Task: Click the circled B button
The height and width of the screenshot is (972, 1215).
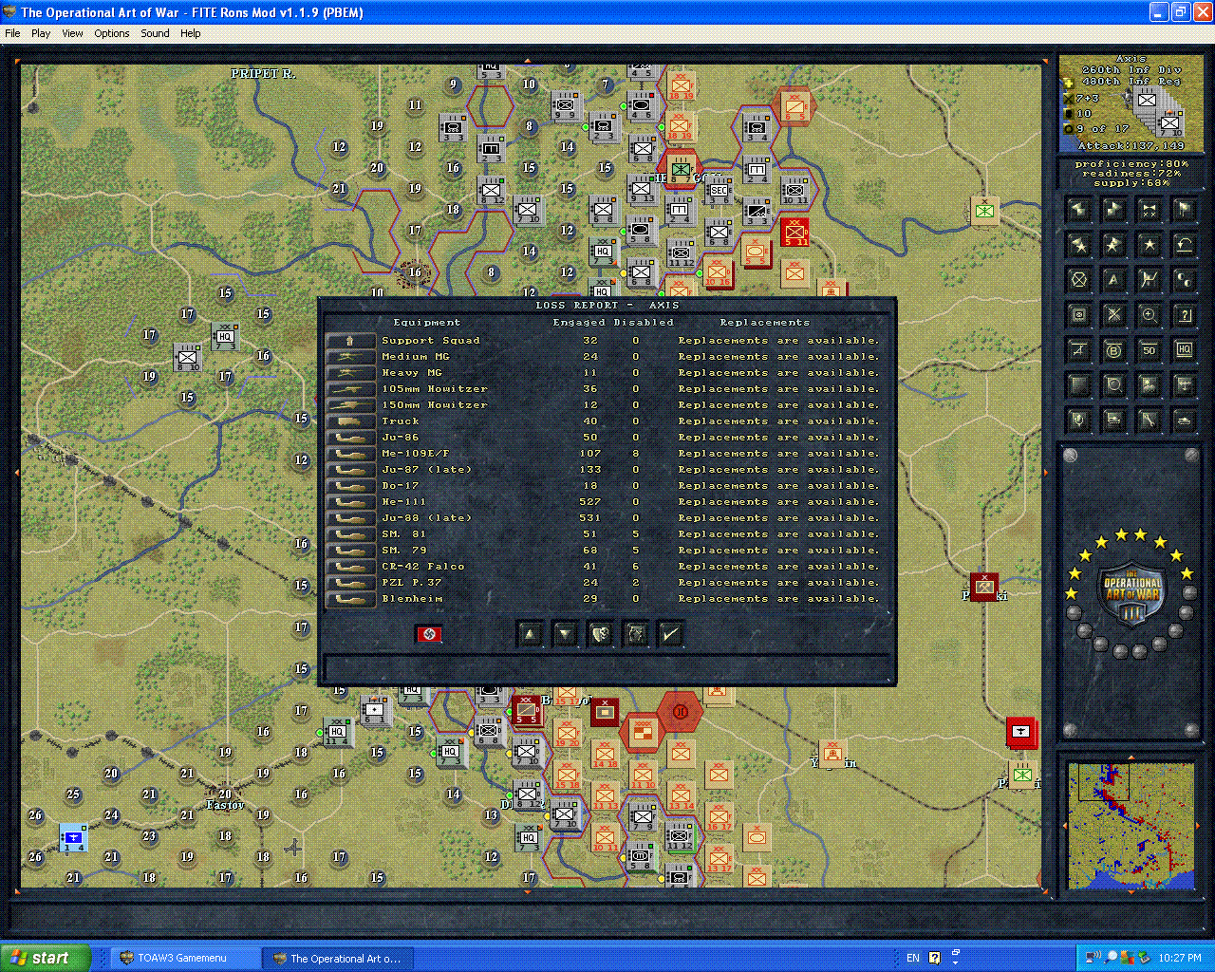Action: (x=1113, y=350)
